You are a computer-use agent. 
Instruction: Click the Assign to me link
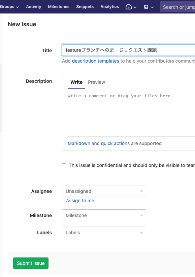pyautogui.click(x=80, y=201)
